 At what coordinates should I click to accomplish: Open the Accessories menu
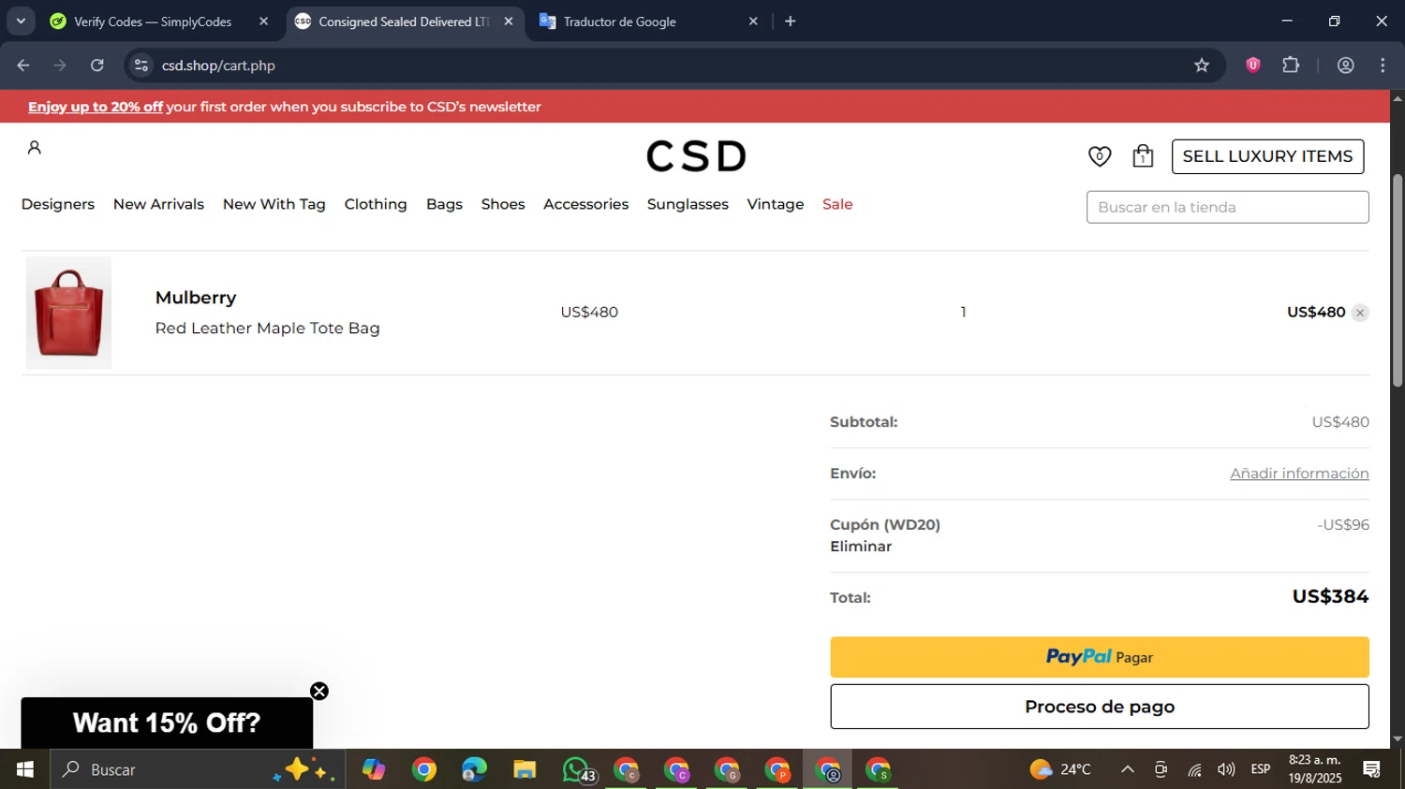coord(585,204)
